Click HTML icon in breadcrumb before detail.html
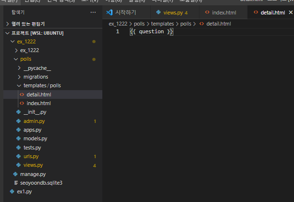Screen dimensions: 294x202 click(x=202, y=24)
